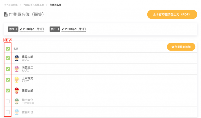Click the 作業員を追加 button
Screen dimensions: 201x118
click(x=181, y=47)
